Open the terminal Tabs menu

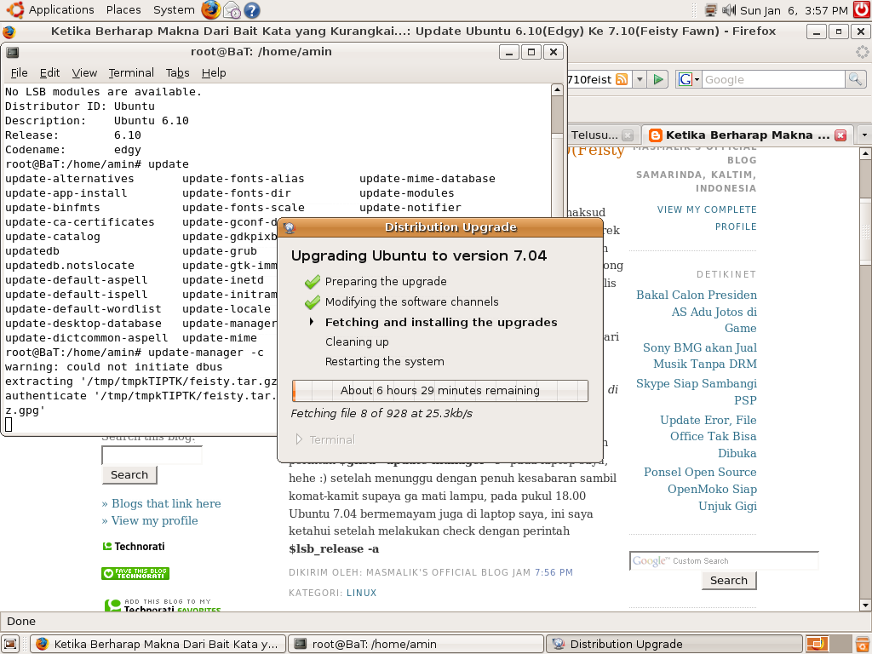pos(177,73)
